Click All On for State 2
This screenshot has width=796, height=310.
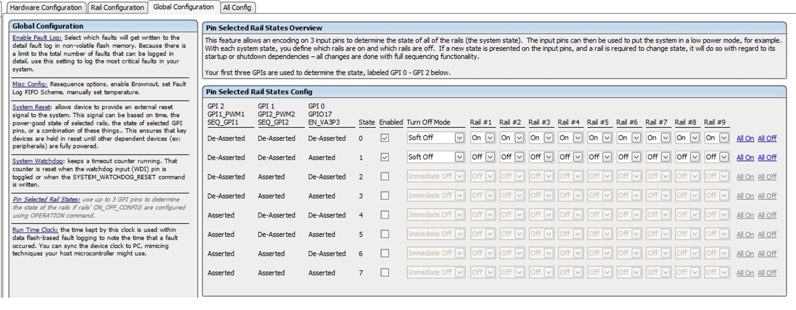point(745,177)
